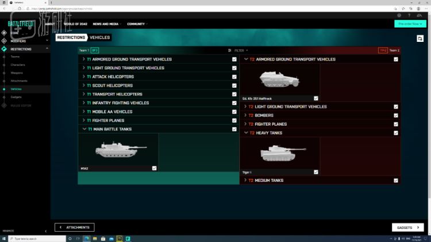Open Mail app from taskbar
Screen dimensions: 431x242
coord(111,239)
